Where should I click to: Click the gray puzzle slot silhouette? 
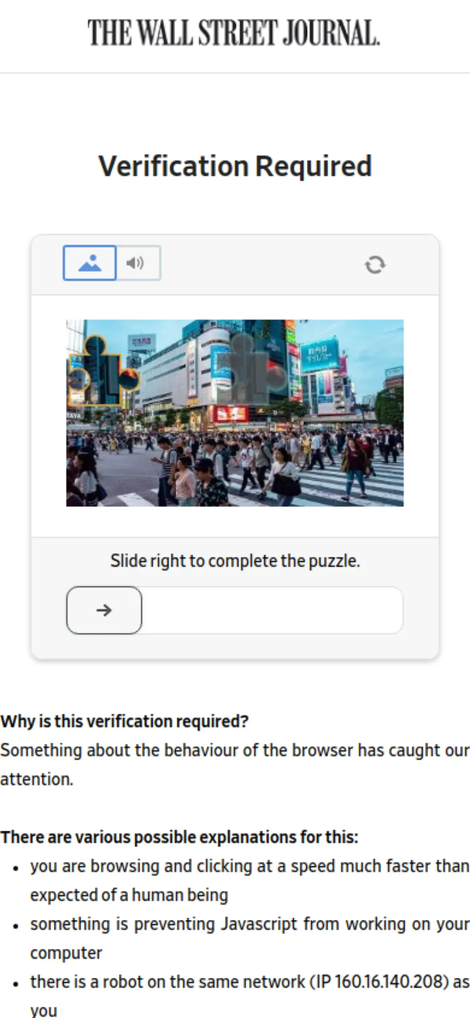coord(251,369)
